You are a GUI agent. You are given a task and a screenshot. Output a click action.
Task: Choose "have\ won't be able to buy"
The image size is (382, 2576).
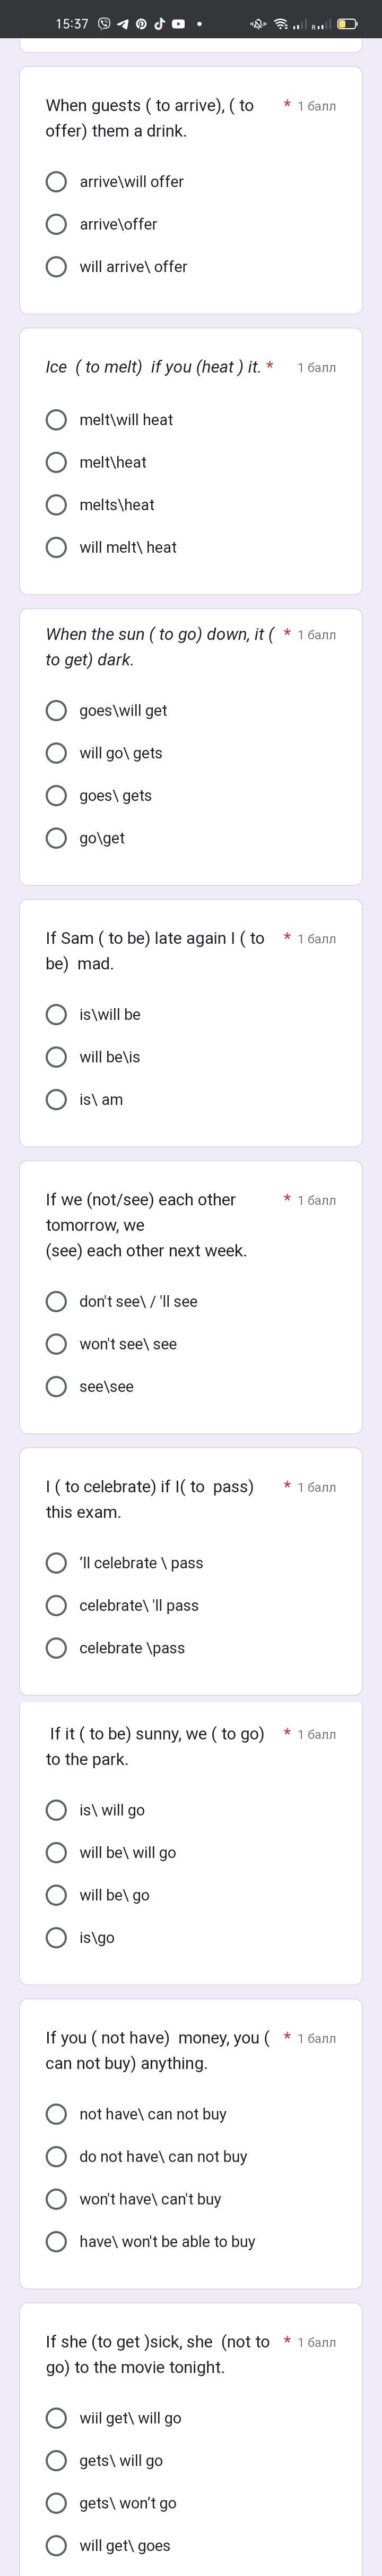tap(57, 2242)
